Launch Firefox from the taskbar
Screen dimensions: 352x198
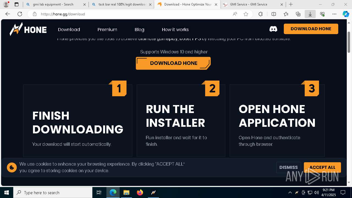tap(140, 193)
